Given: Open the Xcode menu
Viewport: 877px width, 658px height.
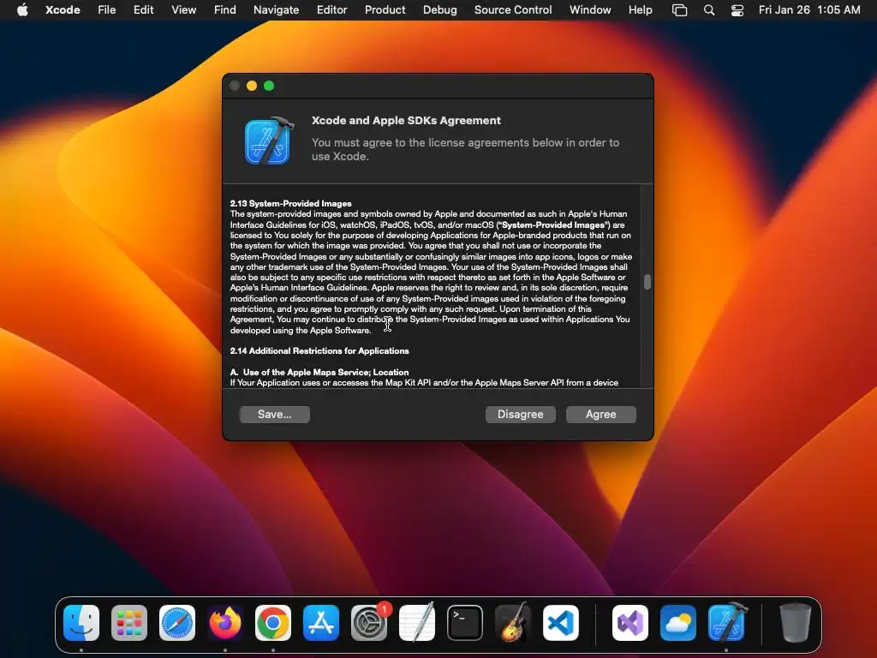Looking at the screenshot, I should [63, 9].
